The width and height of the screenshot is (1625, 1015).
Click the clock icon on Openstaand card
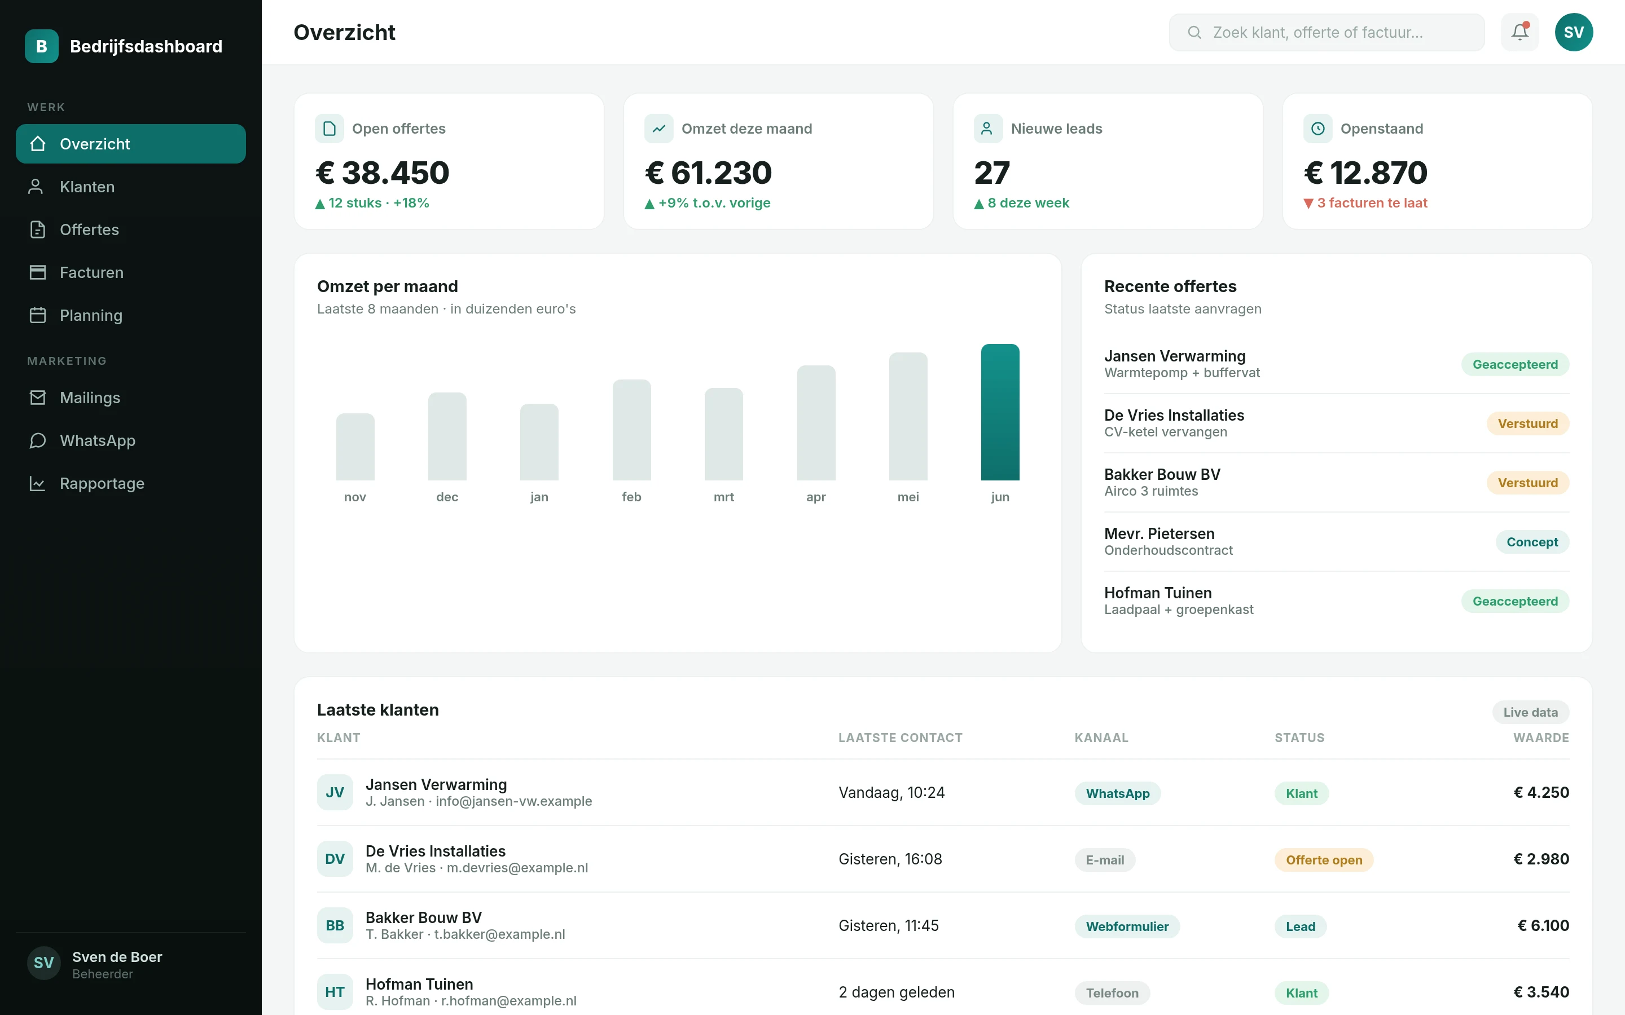(x=1317, y=128)
